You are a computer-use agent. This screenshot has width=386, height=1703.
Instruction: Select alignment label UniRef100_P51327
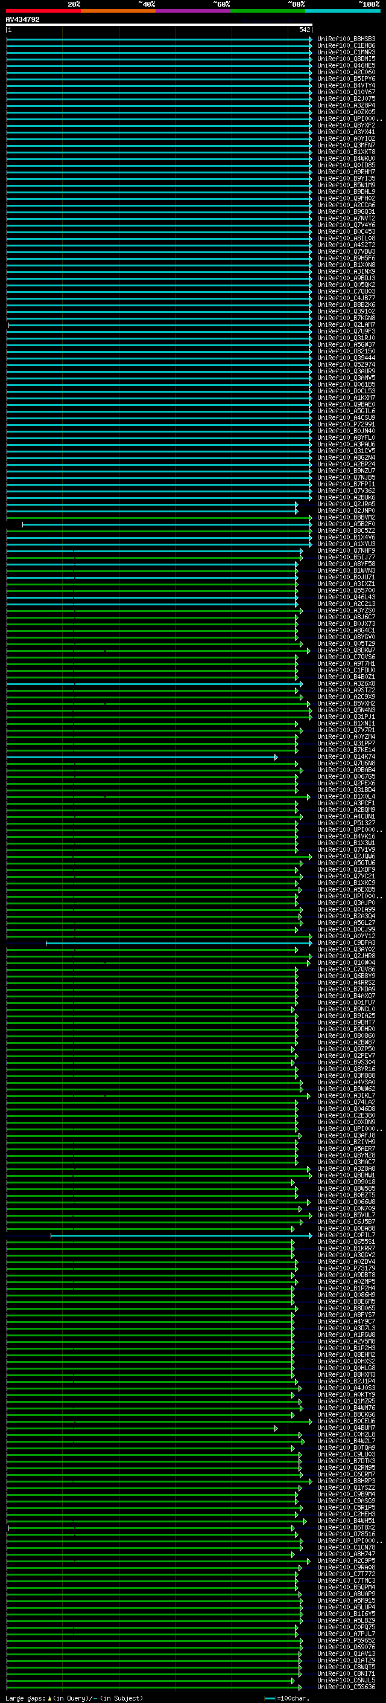pyautogui.click(x=346, y=823)
